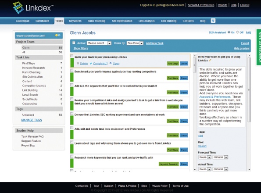Select Glenn under Project Team
Screen dimensions: 261x193
click(42, 47)
